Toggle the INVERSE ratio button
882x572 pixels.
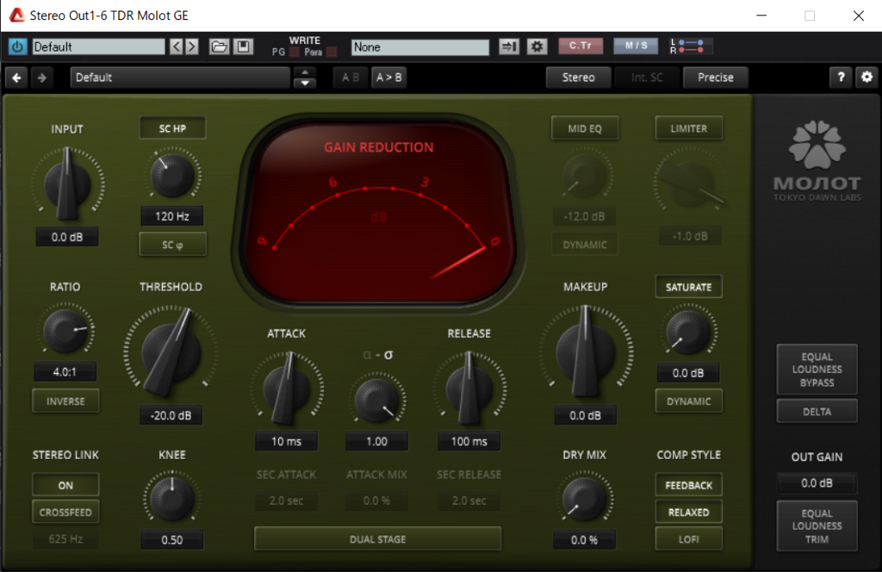coord(65,401)
